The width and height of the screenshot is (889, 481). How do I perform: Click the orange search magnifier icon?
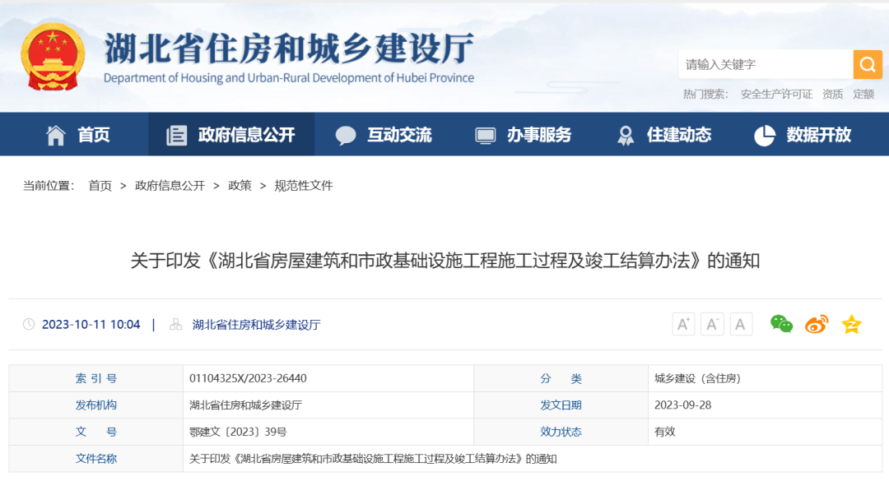pos(867,64)
